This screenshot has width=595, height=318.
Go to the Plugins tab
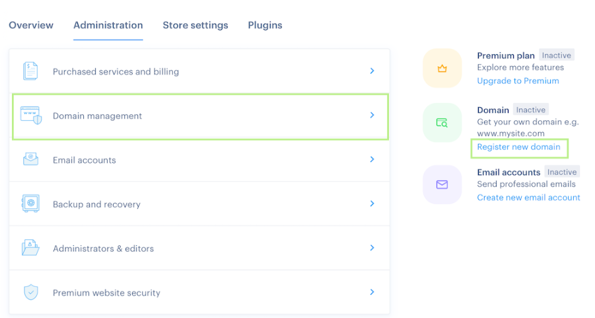[x=265, y=25]
